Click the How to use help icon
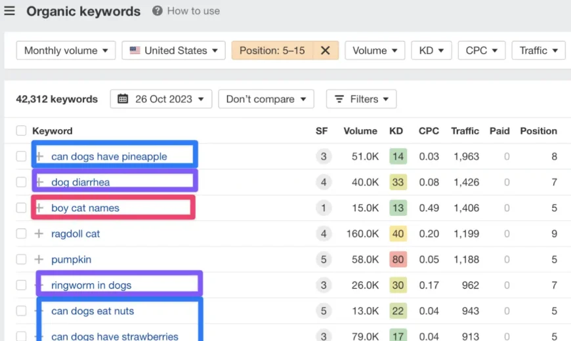The height and width of the screenshot is (341, 571). 158,11
